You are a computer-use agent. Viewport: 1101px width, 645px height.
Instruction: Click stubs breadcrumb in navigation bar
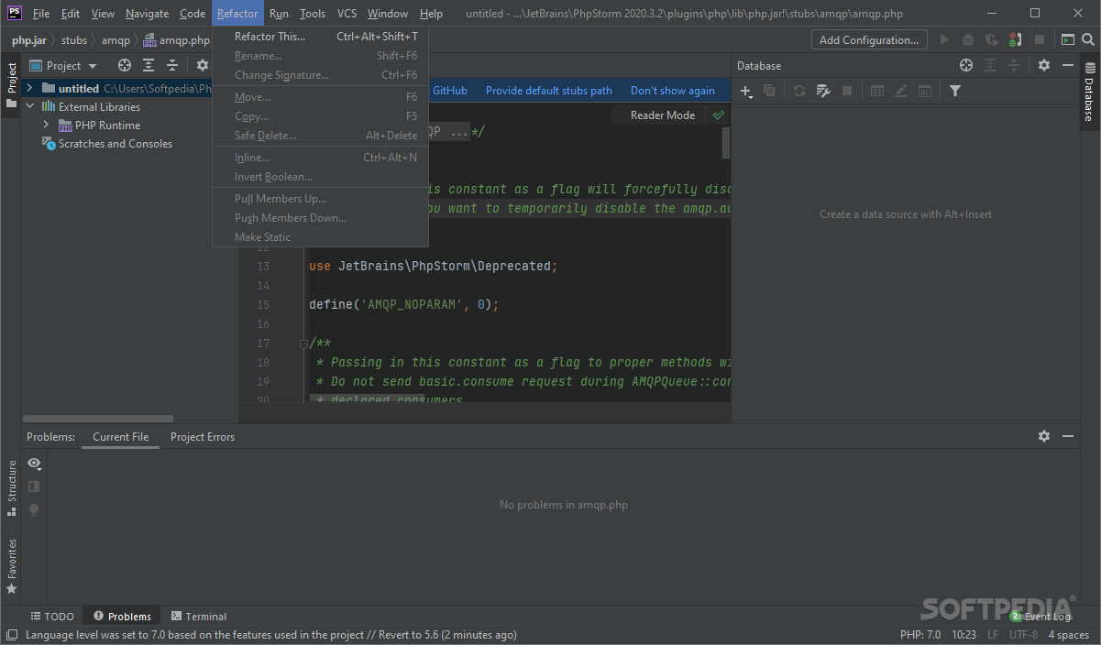click(x=74, y=40)
